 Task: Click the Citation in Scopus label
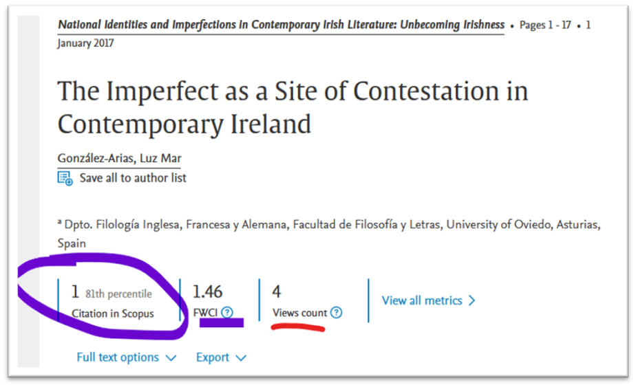pos(112,313)
